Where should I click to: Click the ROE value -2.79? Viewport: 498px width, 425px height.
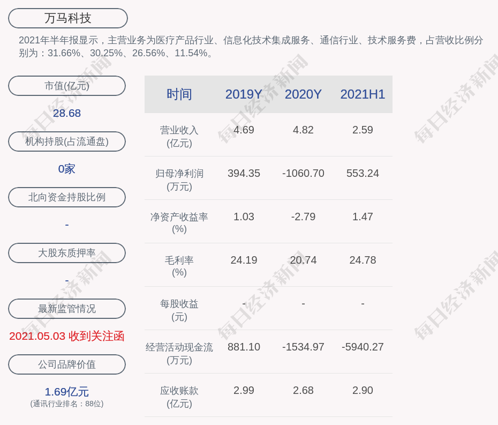click(x=303, y=217)
